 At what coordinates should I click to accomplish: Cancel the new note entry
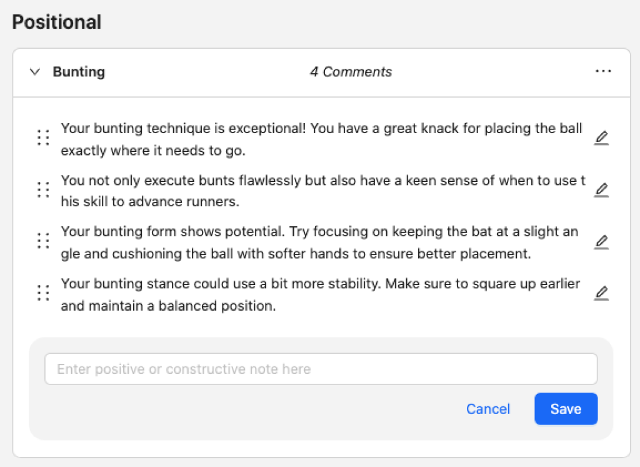point(488,409)
